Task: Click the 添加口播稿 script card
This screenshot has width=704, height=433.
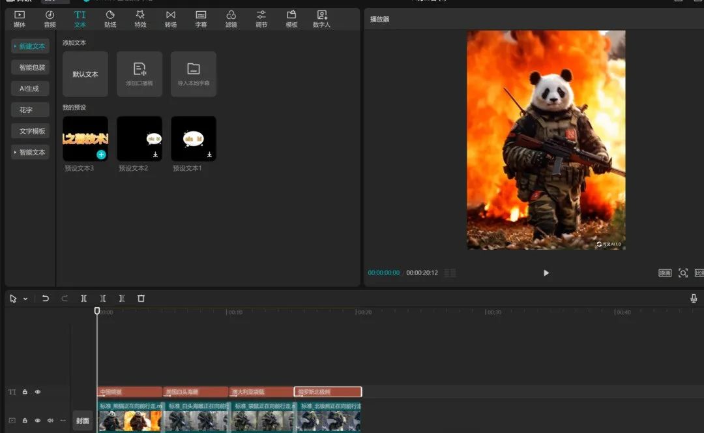Action: click(139, 74)
